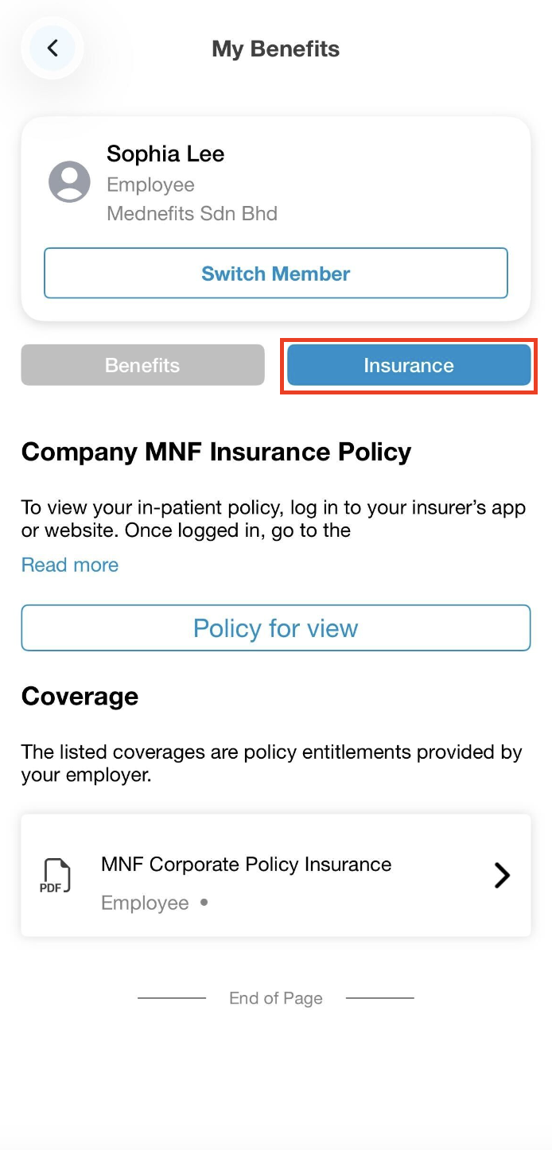Go back using the arrow icon
The image size is (552, 1150).
coord(52,49)
